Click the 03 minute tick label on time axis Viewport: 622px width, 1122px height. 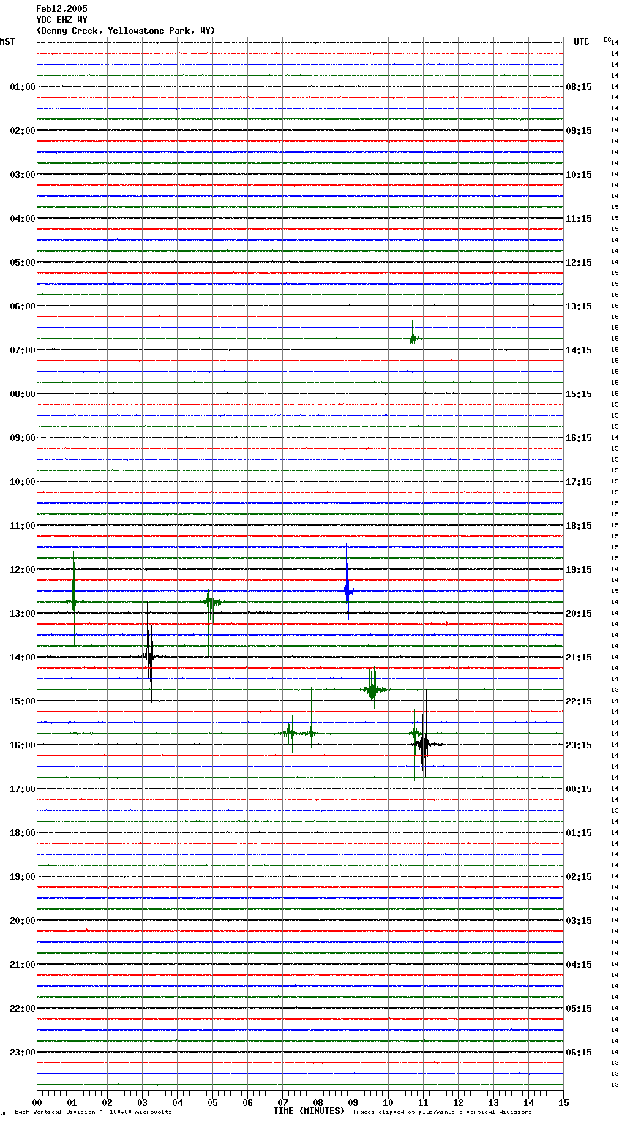[142, 1102]
